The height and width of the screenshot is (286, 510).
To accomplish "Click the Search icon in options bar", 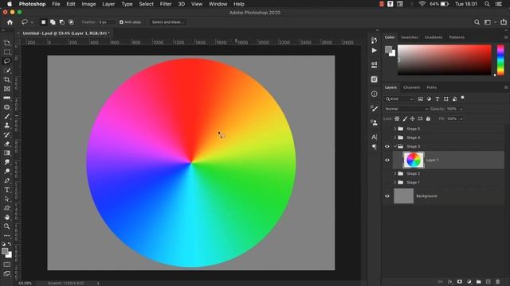I will pyautogui.click(x=477, y=22).
